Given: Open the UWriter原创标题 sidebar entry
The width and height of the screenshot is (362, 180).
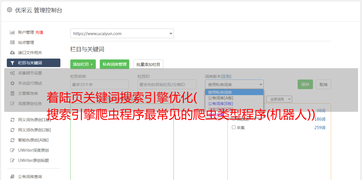Looking at the screenshot, I should [33, 160].
